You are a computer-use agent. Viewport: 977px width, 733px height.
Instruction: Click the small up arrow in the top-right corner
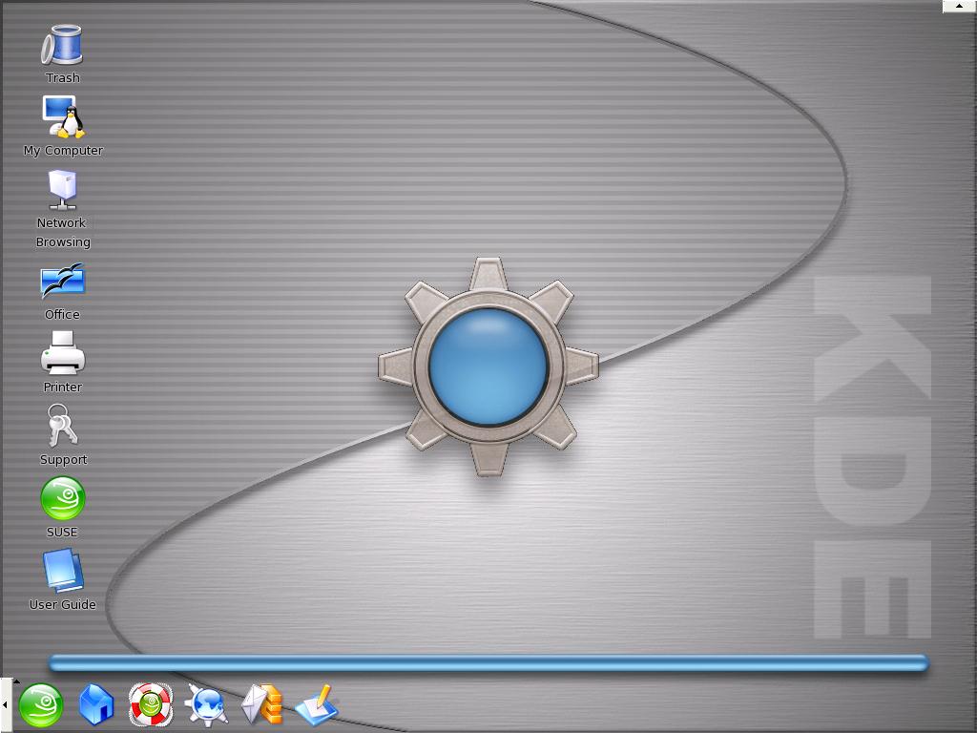tap(960, 7)
